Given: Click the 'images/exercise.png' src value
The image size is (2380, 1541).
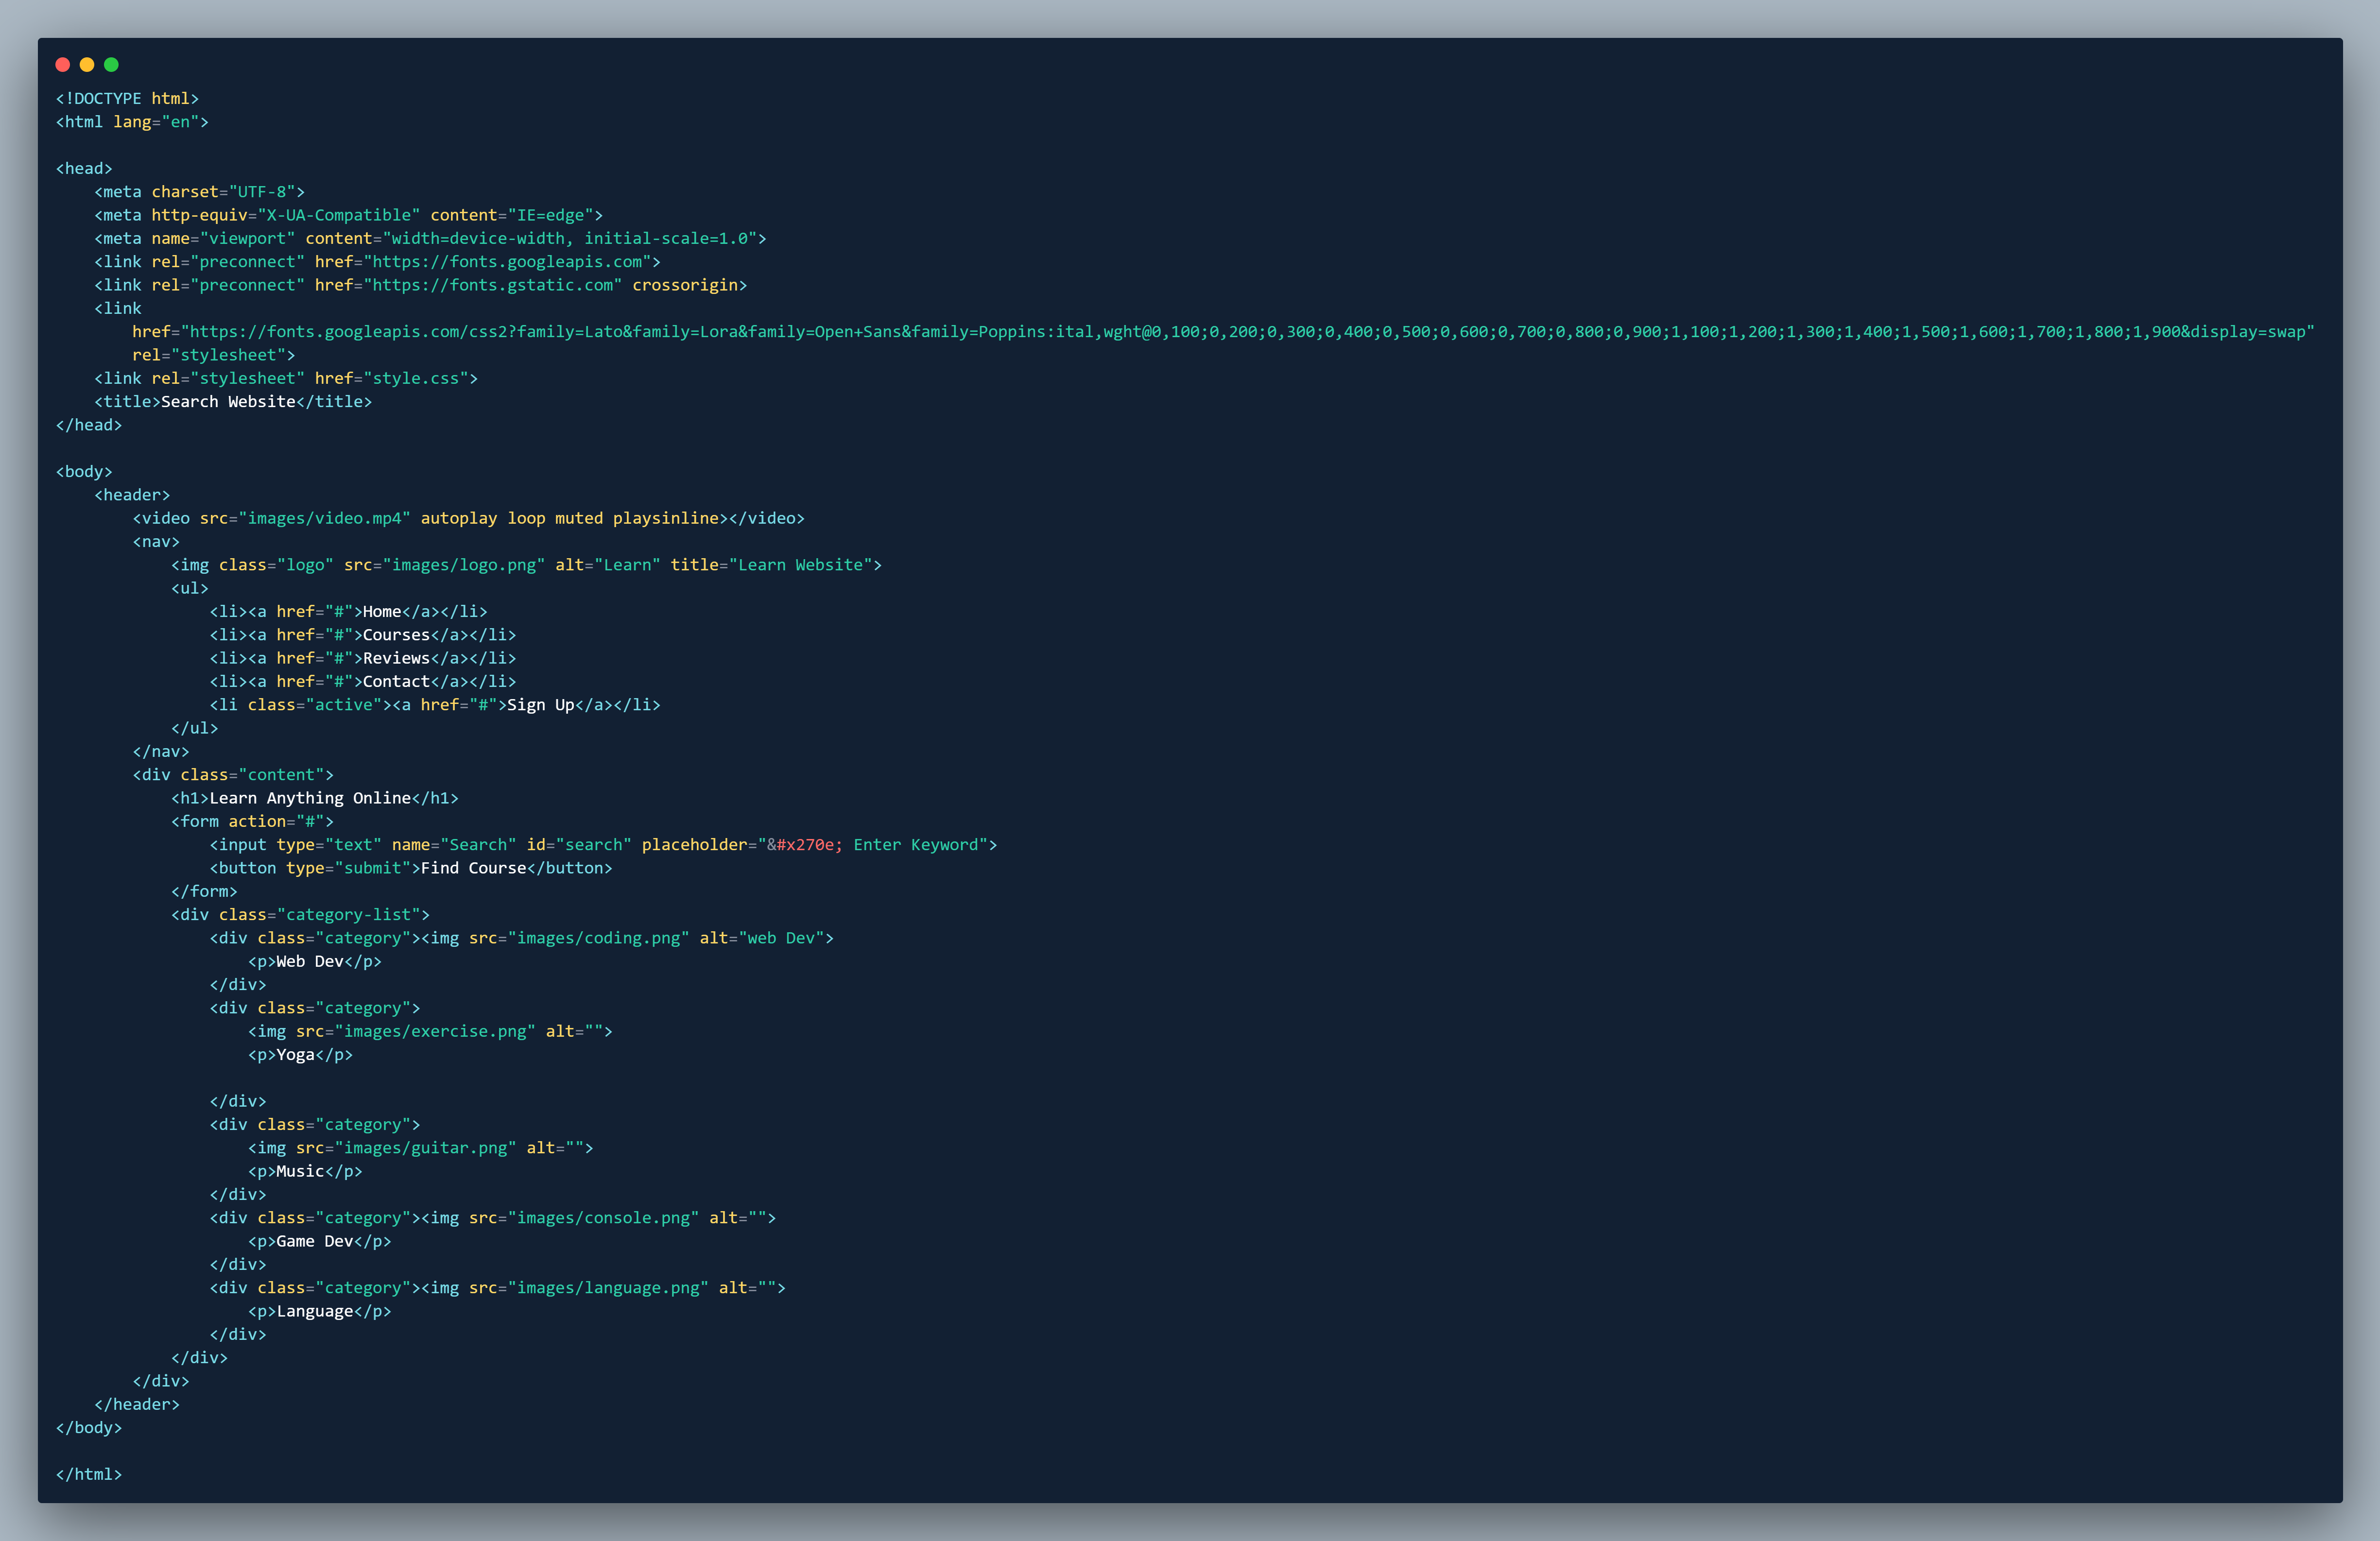Looking at the screenshot, I should point(435,1032).
